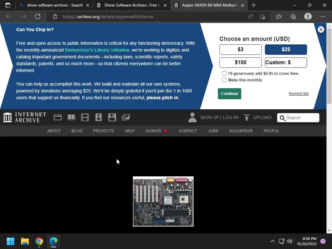The image size is (332, 249).
Task: Open the Images icon
Action: coord(126,117)
